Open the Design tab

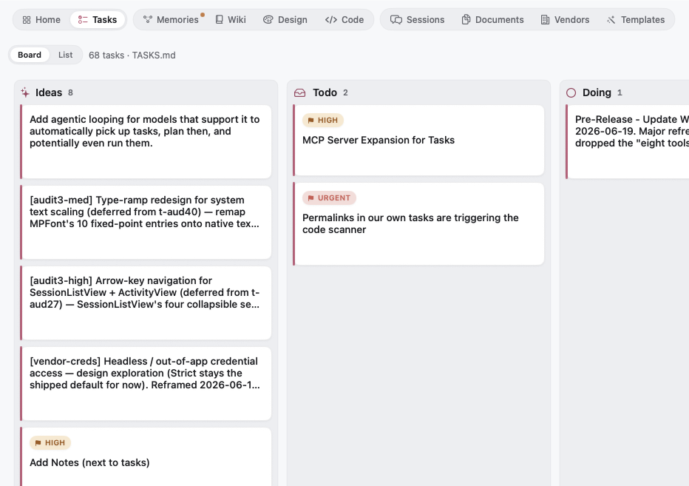pos(285,20)
